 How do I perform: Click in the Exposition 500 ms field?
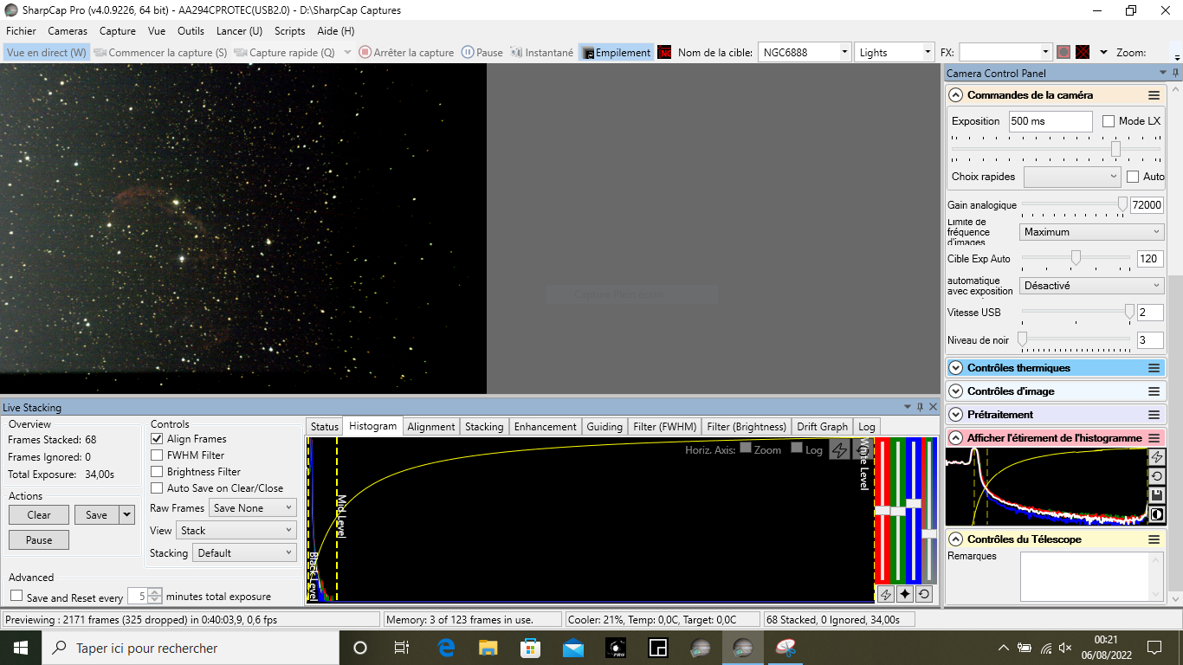tap(1050, 121)
